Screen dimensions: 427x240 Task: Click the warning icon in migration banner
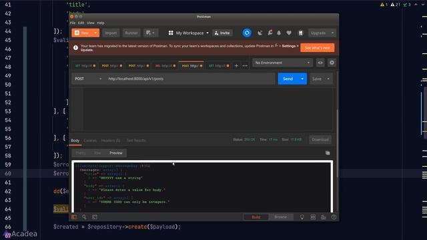75,47
